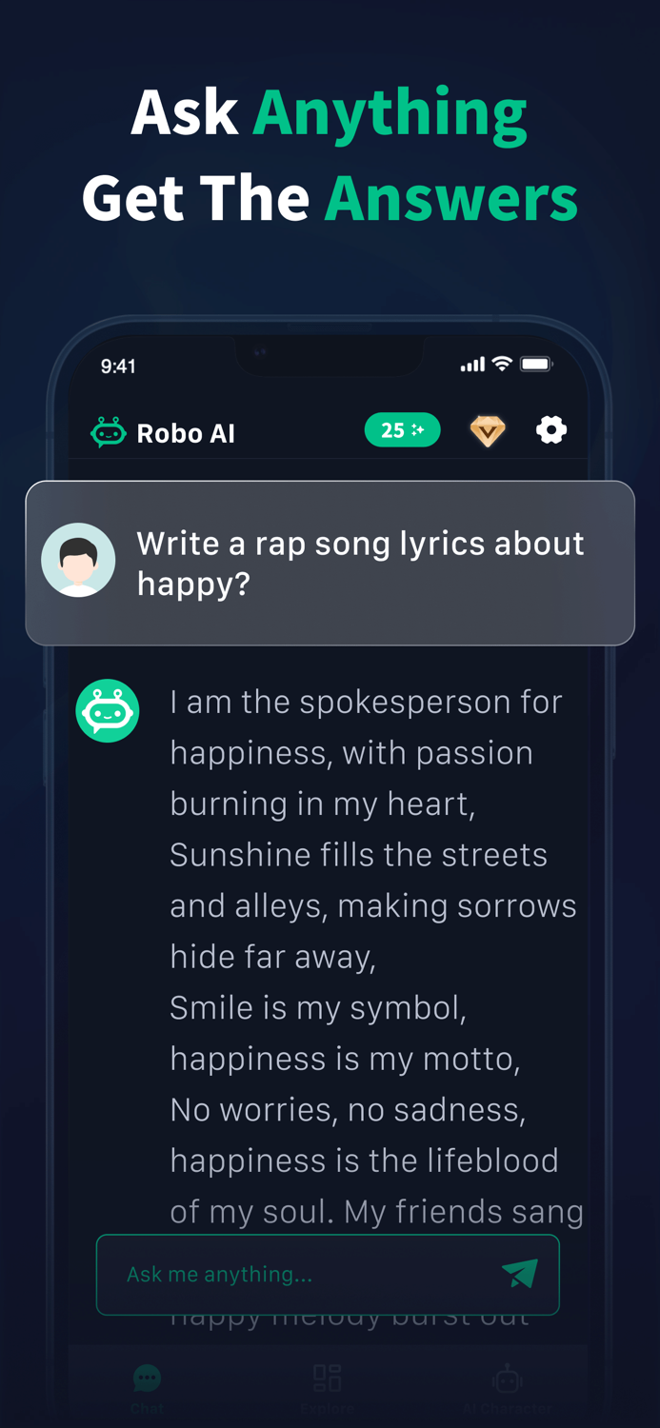Select the happiness lyrics message bubble

click(371, 952)
